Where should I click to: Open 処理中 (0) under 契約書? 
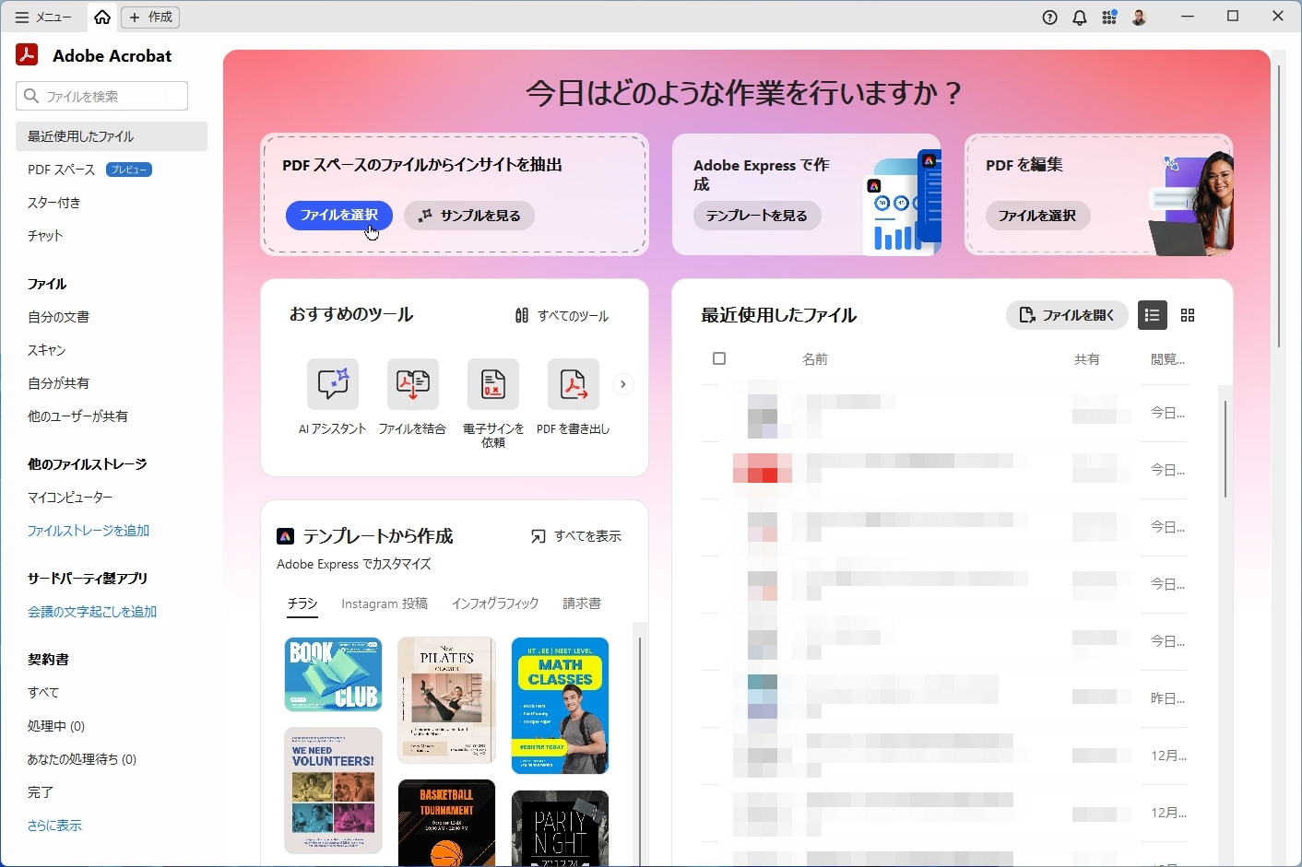click(x=56, y=726)
